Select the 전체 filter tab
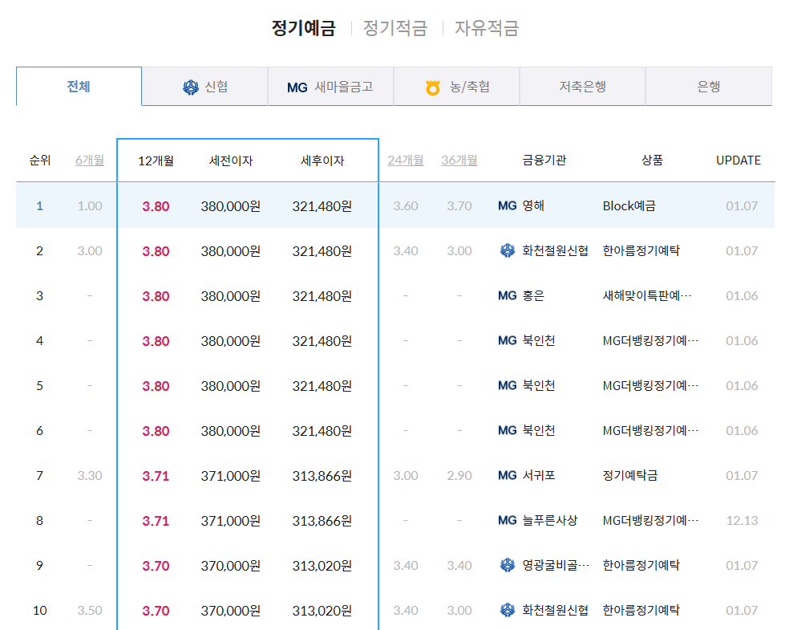 [x=79, y=86]
